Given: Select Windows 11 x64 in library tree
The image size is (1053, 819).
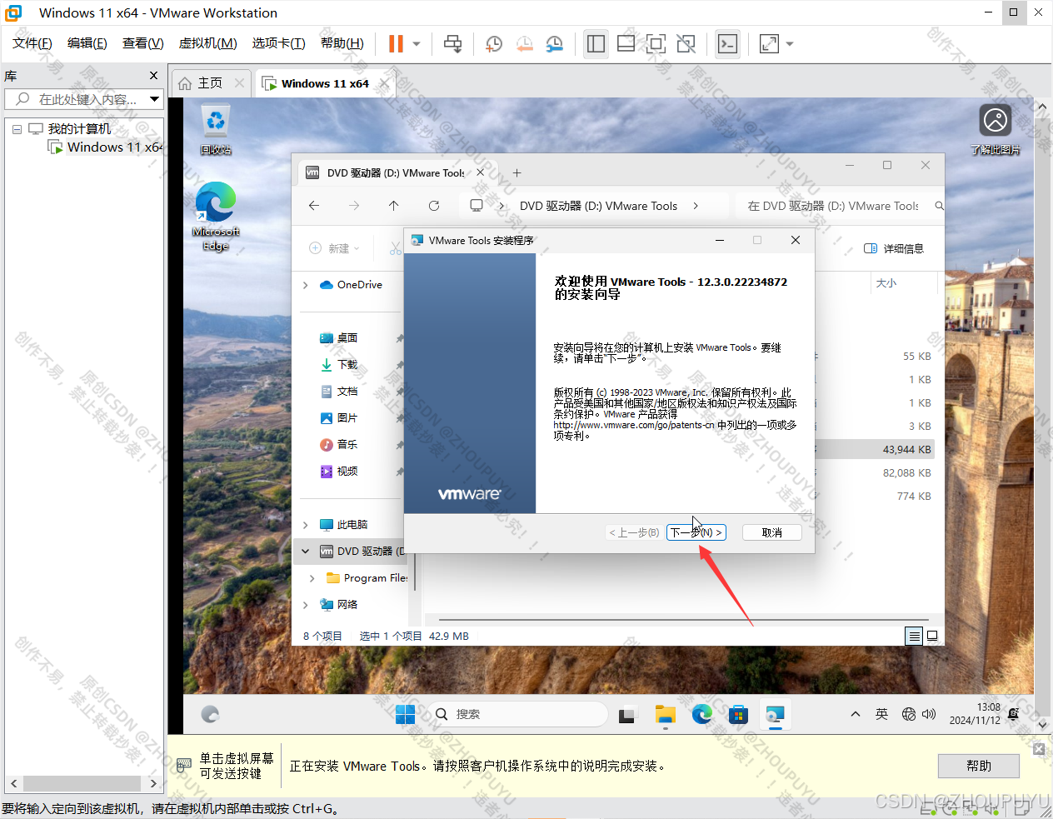Looking at the screenshot, I should tap(106, 147).
